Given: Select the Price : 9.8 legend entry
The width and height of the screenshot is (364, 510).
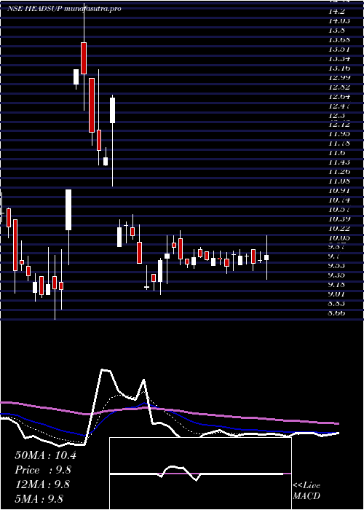Looking at the screenshot, I should point(43,470).
